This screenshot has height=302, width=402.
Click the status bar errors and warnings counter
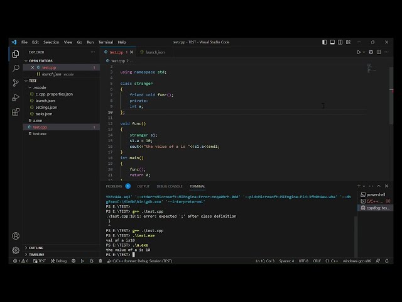[x=21, y=261]
